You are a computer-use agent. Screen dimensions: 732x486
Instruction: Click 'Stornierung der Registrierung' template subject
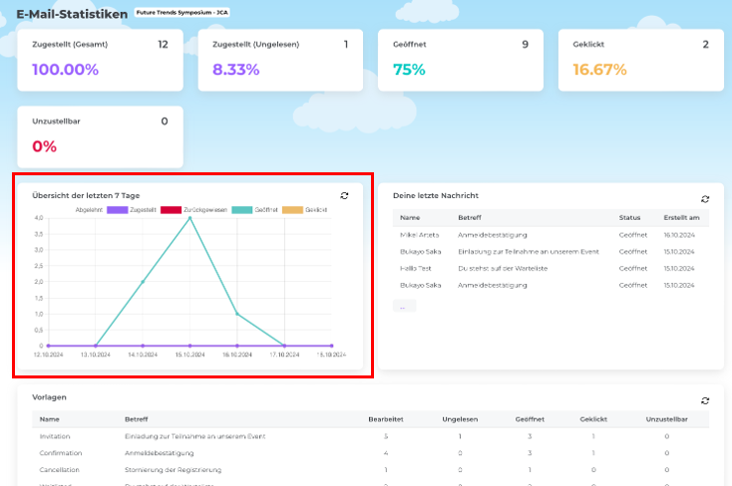(173, 470)
